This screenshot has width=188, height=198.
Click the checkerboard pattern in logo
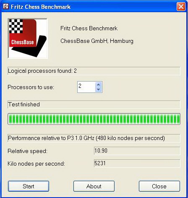(x=16, y=26)
